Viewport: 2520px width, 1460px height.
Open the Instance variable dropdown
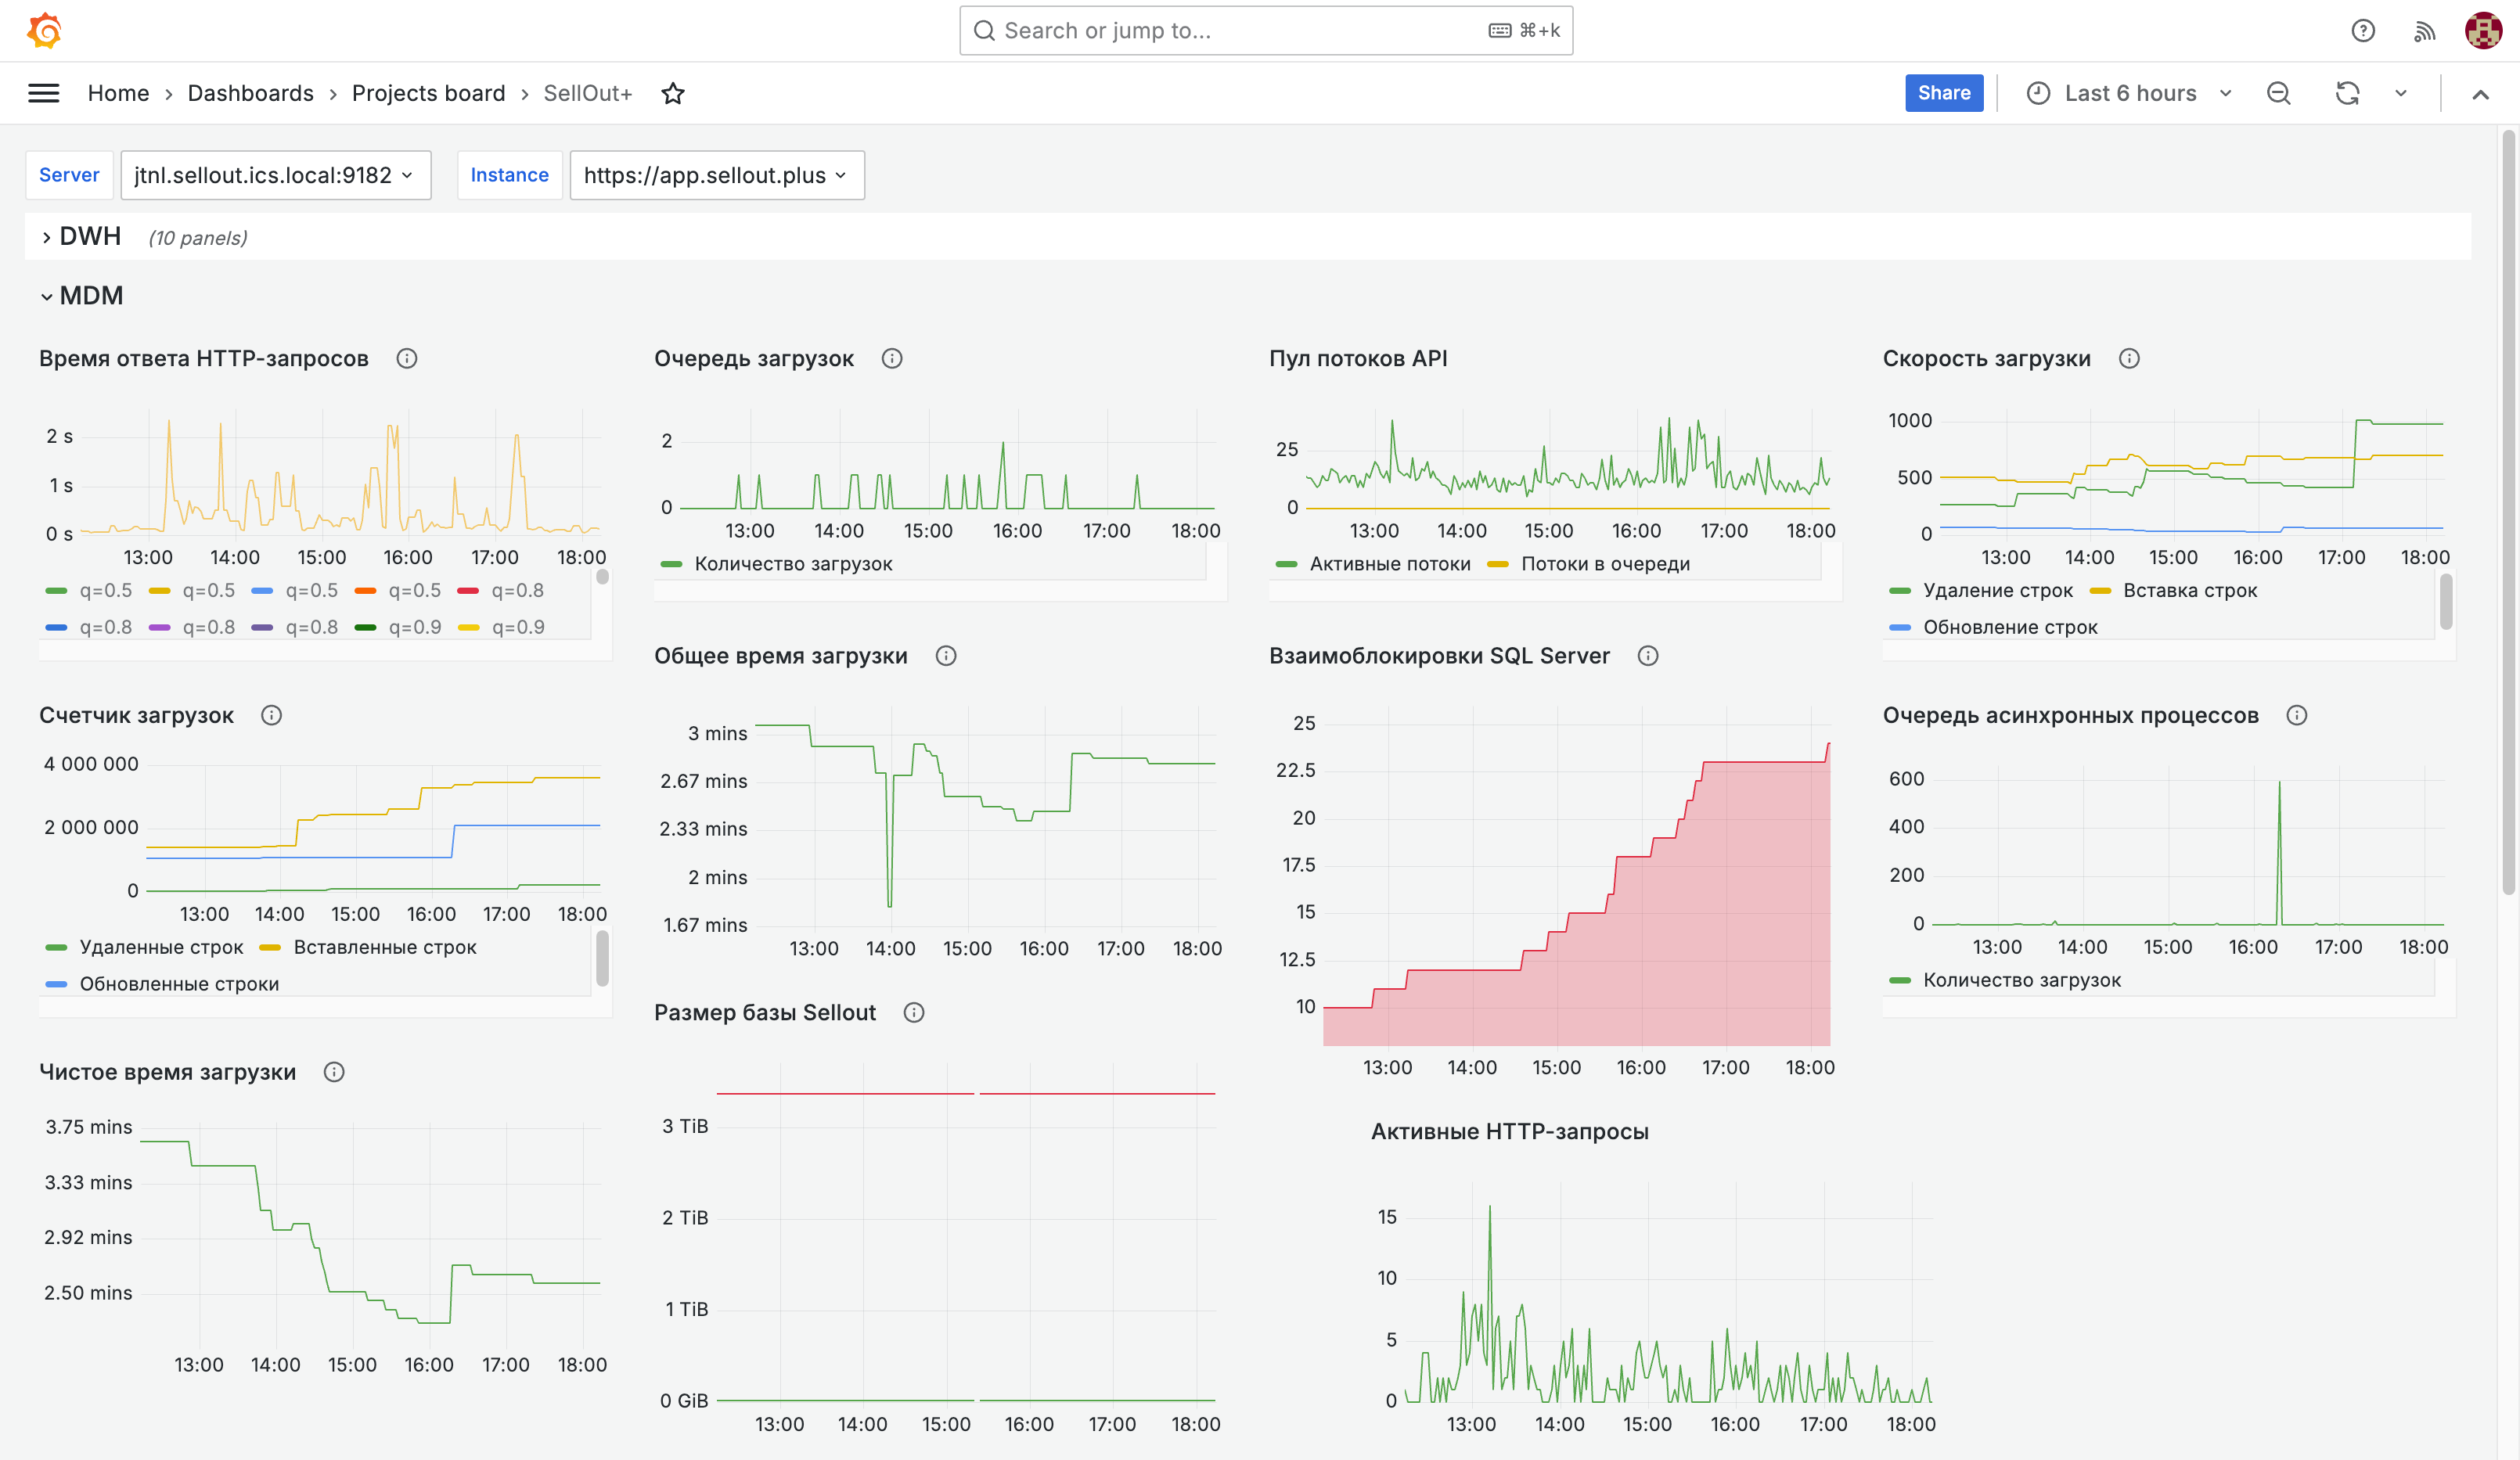(716, 175)
